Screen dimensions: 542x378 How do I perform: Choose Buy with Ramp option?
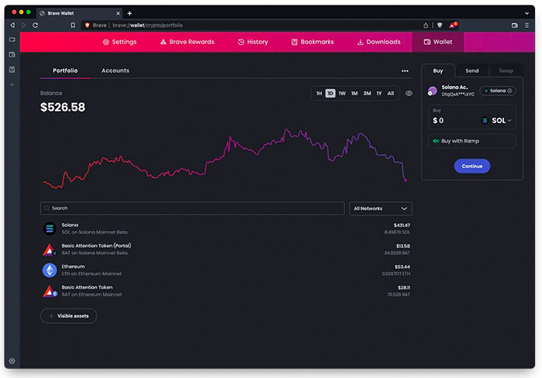pyautogui.click(x=472, y=141)
